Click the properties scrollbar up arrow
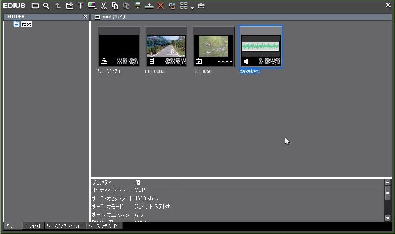 click(x=388, y=182)
